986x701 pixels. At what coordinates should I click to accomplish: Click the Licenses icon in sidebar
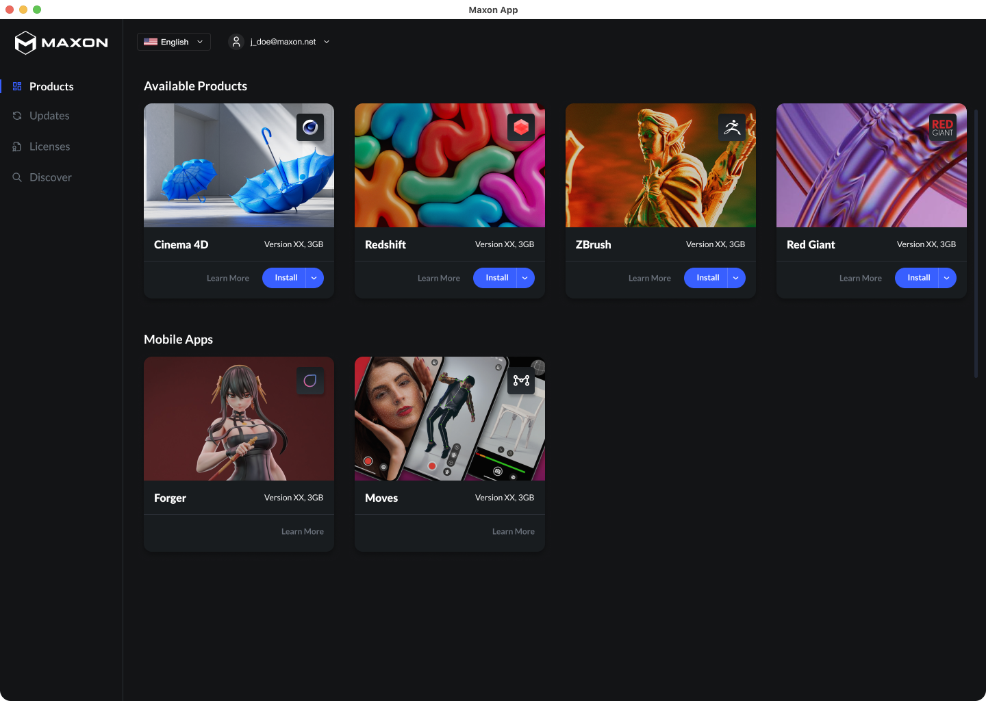tap(17, 146)
